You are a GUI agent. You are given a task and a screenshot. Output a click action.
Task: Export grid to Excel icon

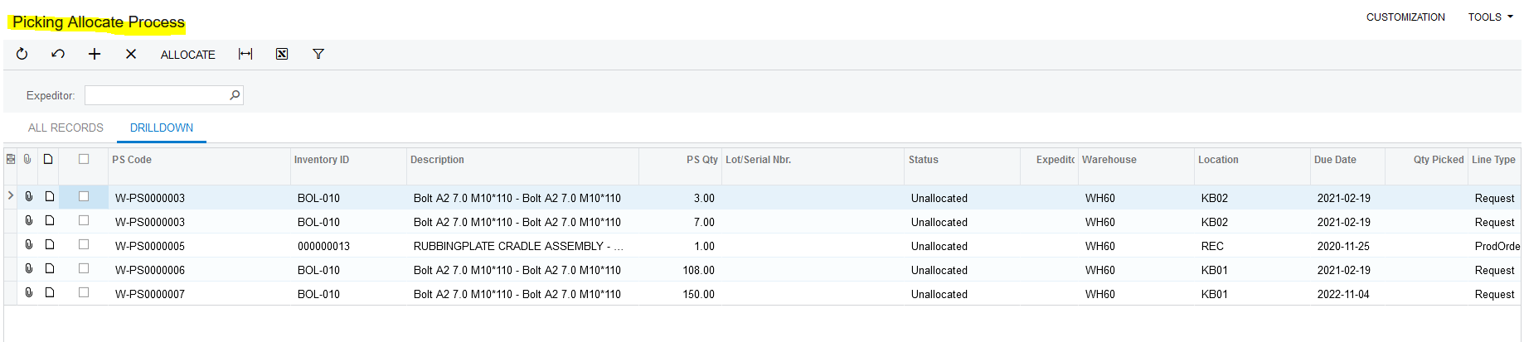tap(282, 54)
